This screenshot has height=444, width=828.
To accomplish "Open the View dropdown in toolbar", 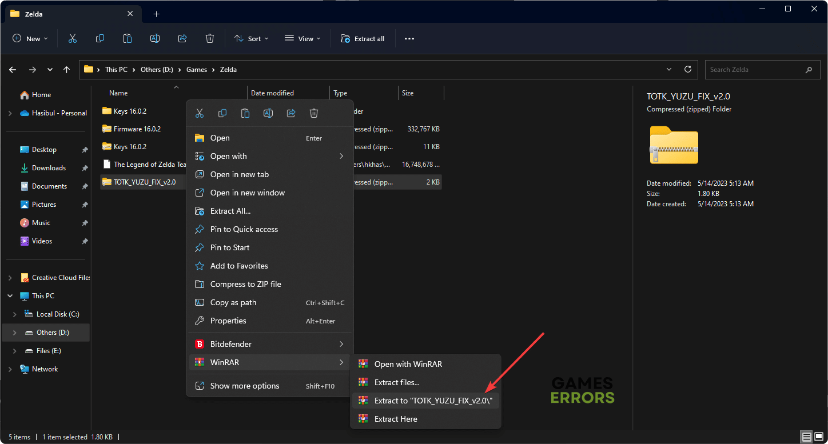I will tap(302, 38).
